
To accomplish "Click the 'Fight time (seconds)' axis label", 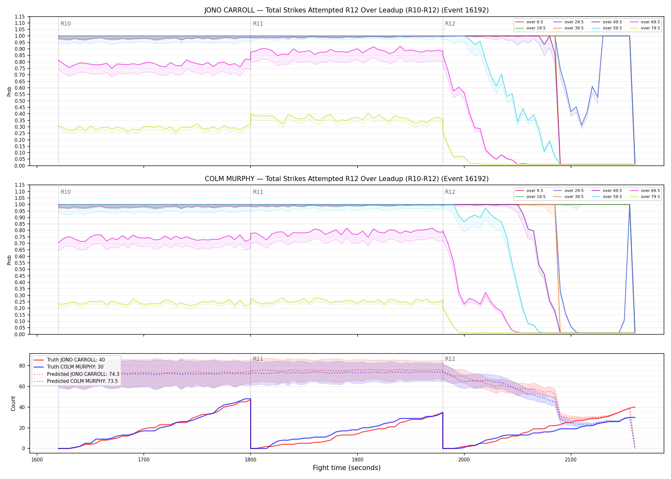I will [347, 468].
